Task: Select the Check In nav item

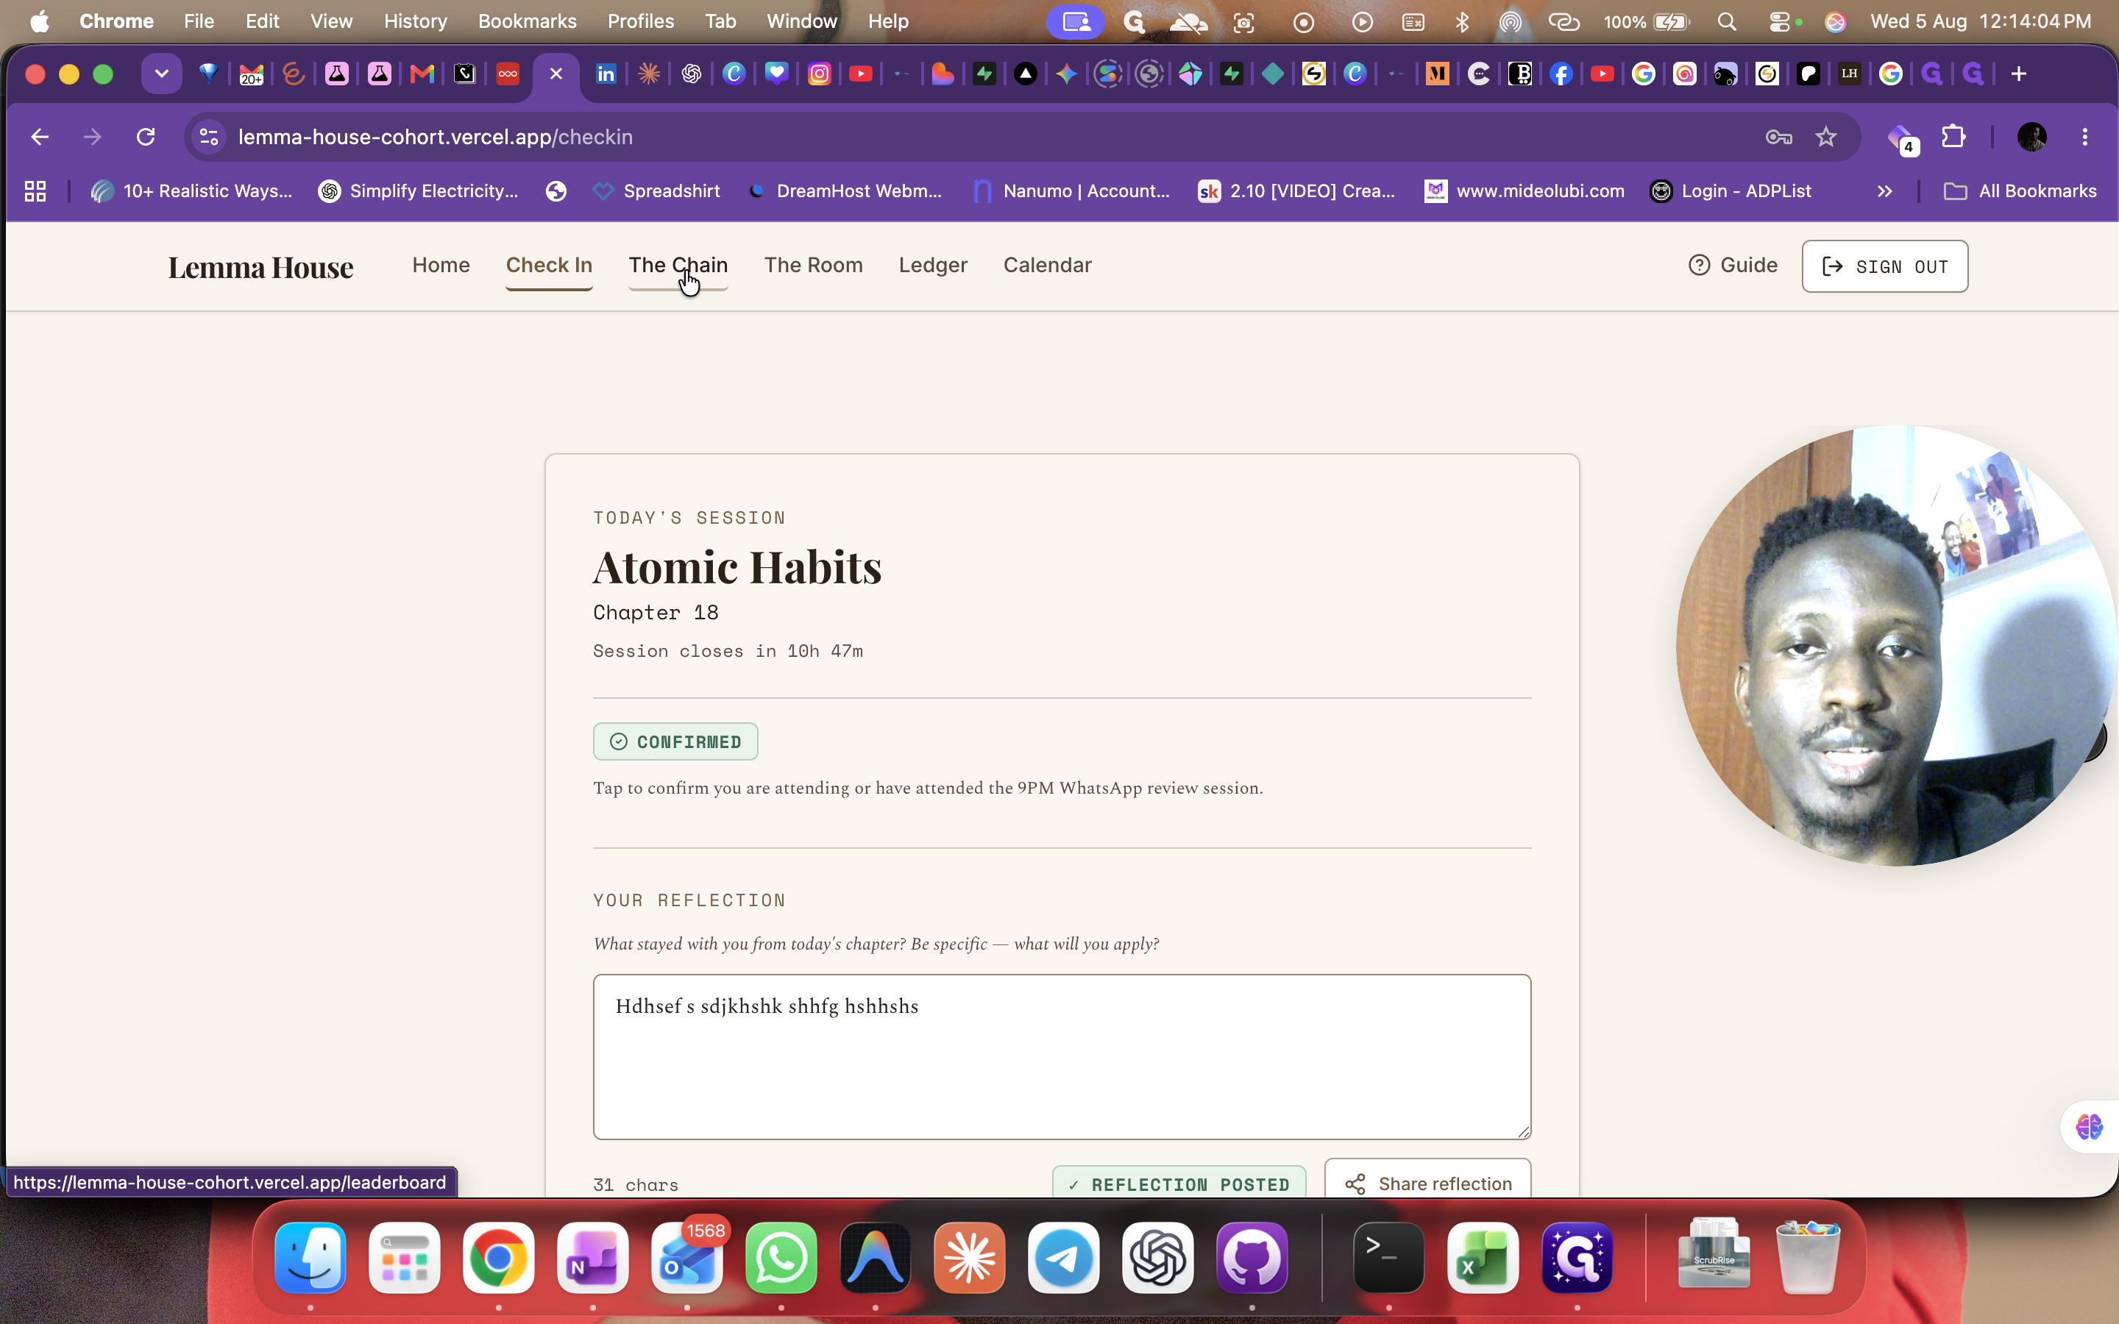Action: pyautogui.click(x=549, y=266)
